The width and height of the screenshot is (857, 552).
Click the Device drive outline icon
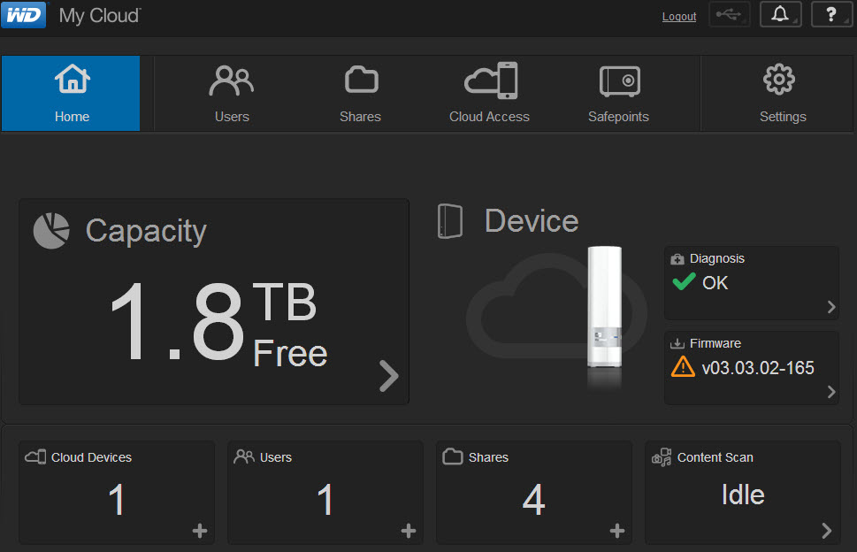click(450, 221)
